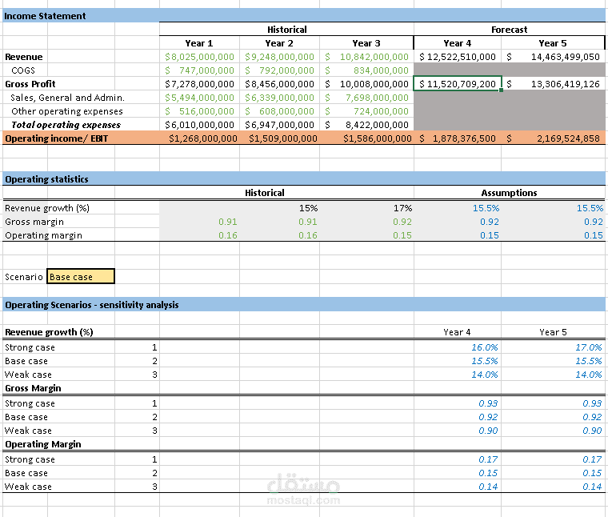The image size is (608, 517).
Task: Click Operating Scenarios - sensitivity analysis header
Action: tap(92, 305)
